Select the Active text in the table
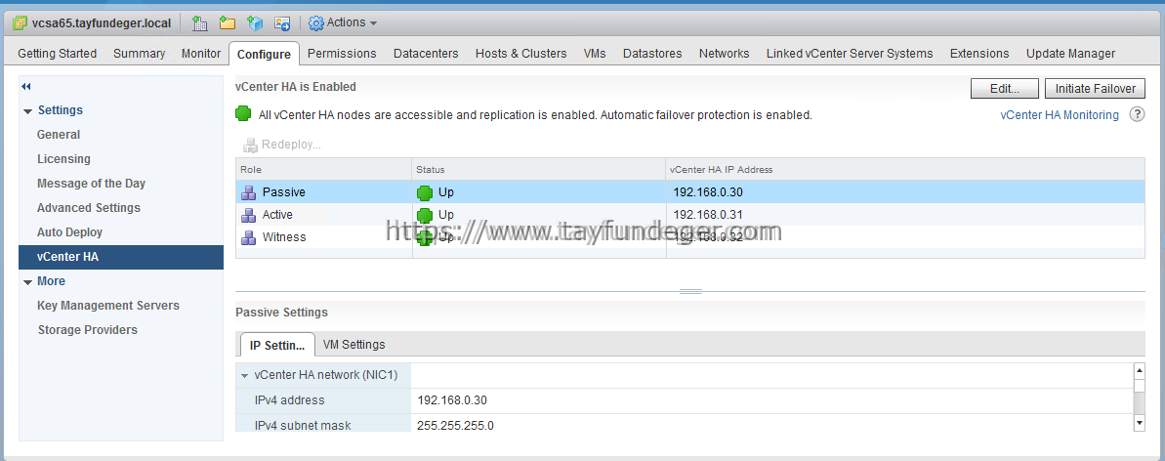Screen dimensions: 1165x461 click(277, 215)
